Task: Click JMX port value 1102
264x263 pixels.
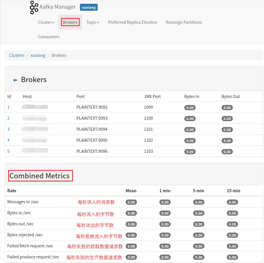Action: (x=148, y=140)
